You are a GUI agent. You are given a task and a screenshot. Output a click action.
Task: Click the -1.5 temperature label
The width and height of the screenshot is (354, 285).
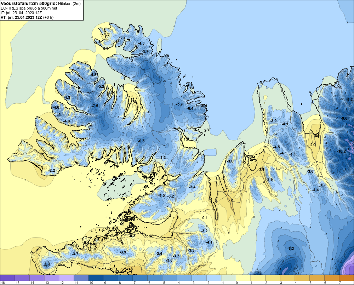(106, 34)
